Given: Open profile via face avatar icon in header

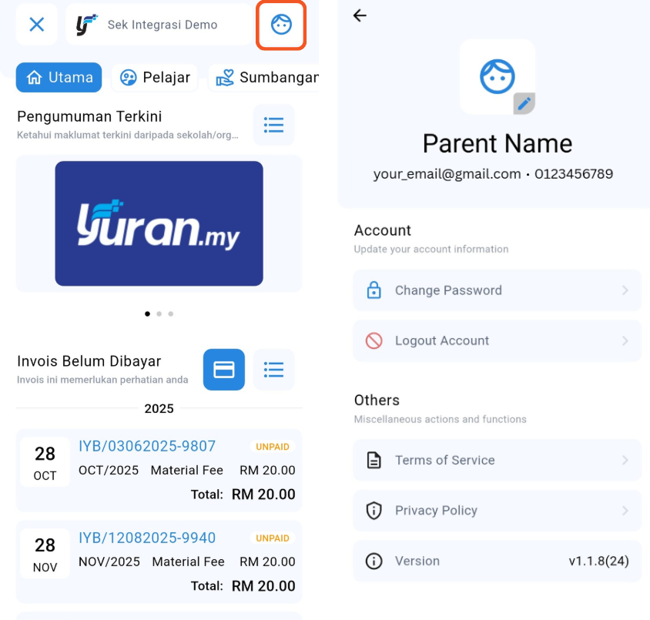Looking at the screenshot, I should tap(281, 25).
